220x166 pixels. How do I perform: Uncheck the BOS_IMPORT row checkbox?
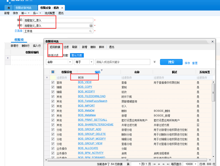pos(53,106)
